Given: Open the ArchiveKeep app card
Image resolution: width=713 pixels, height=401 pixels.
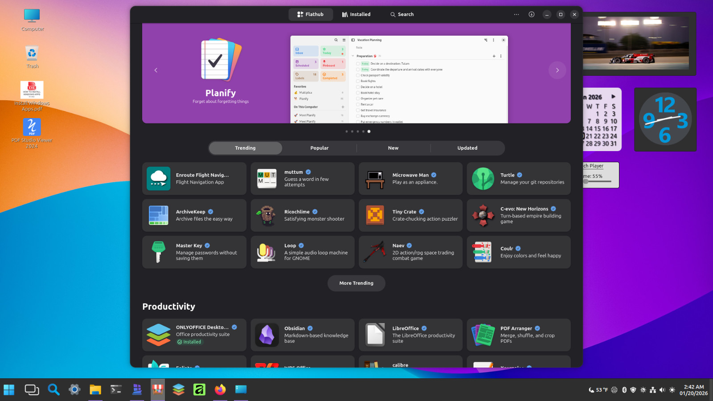Looking at the screenshot, I should tap(194, 215).
